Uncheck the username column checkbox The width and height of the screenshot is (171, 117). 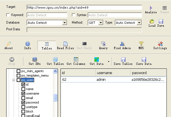click(x=23, y=93)
